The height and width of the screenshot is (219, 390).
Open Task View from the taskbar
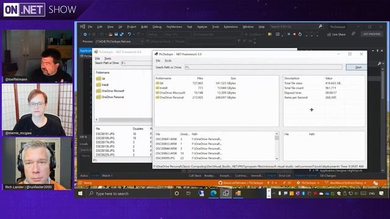[x=188, y=193]
